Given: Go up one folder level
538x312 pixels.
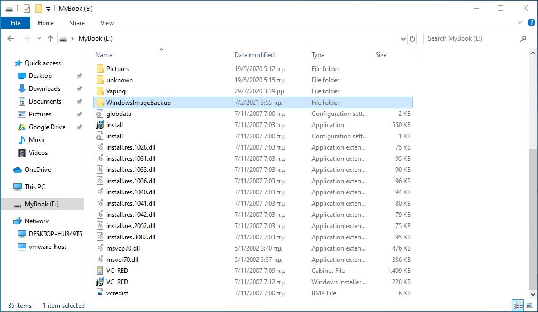Looking at the screenshot, I should point(50,38).
